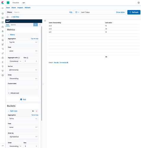Open the Top Hit aggregation dropdown

click(x=23, y=42)
